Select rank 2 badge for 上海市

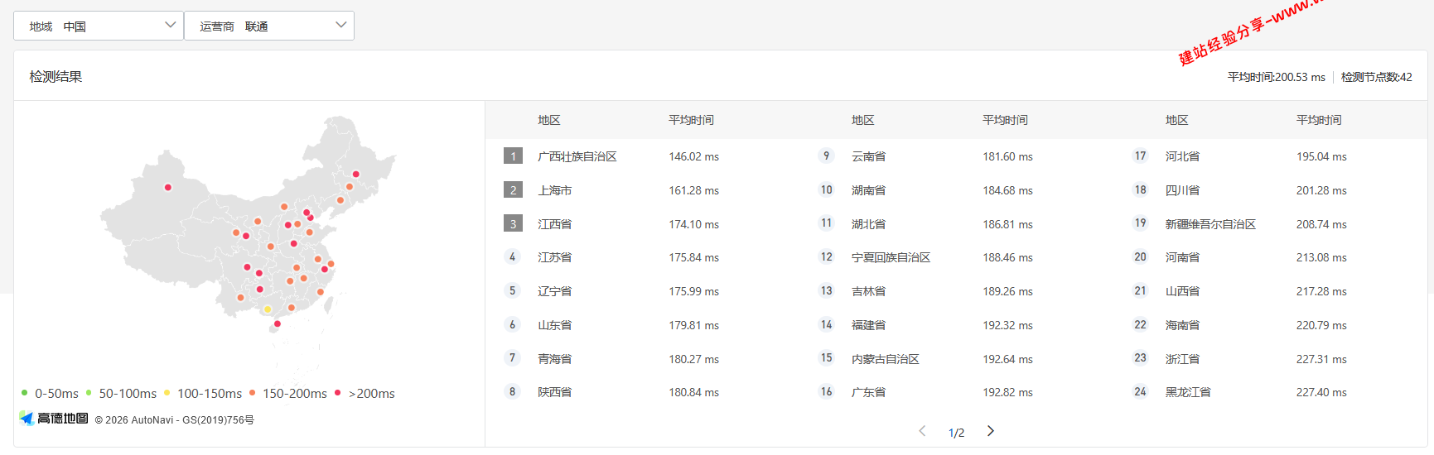tap(513, 190)
